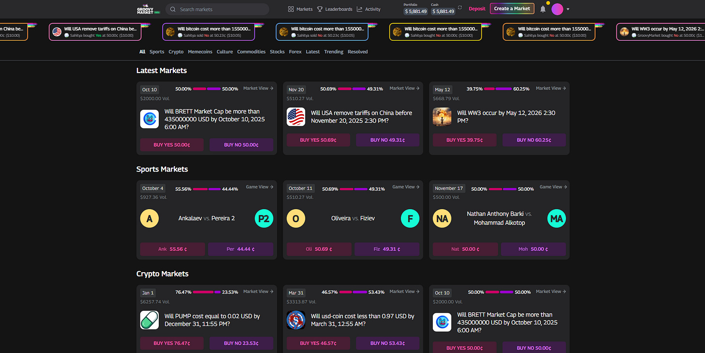Open the Leaderboards nav item
The width and height of the screenshot is (705, 353).
335,9
